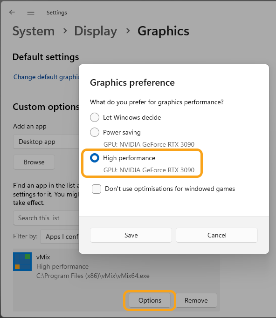Go to System breadcrumb
The image size is (276, 318).
tap(34, 31)
